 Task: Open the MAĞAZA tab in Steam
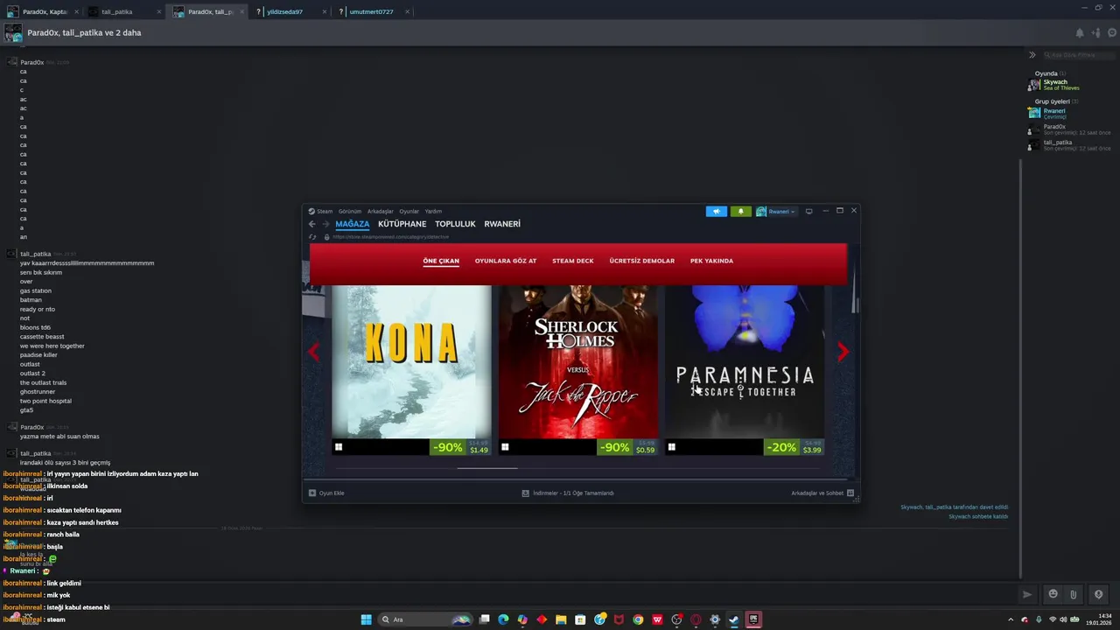pos(352,224)
